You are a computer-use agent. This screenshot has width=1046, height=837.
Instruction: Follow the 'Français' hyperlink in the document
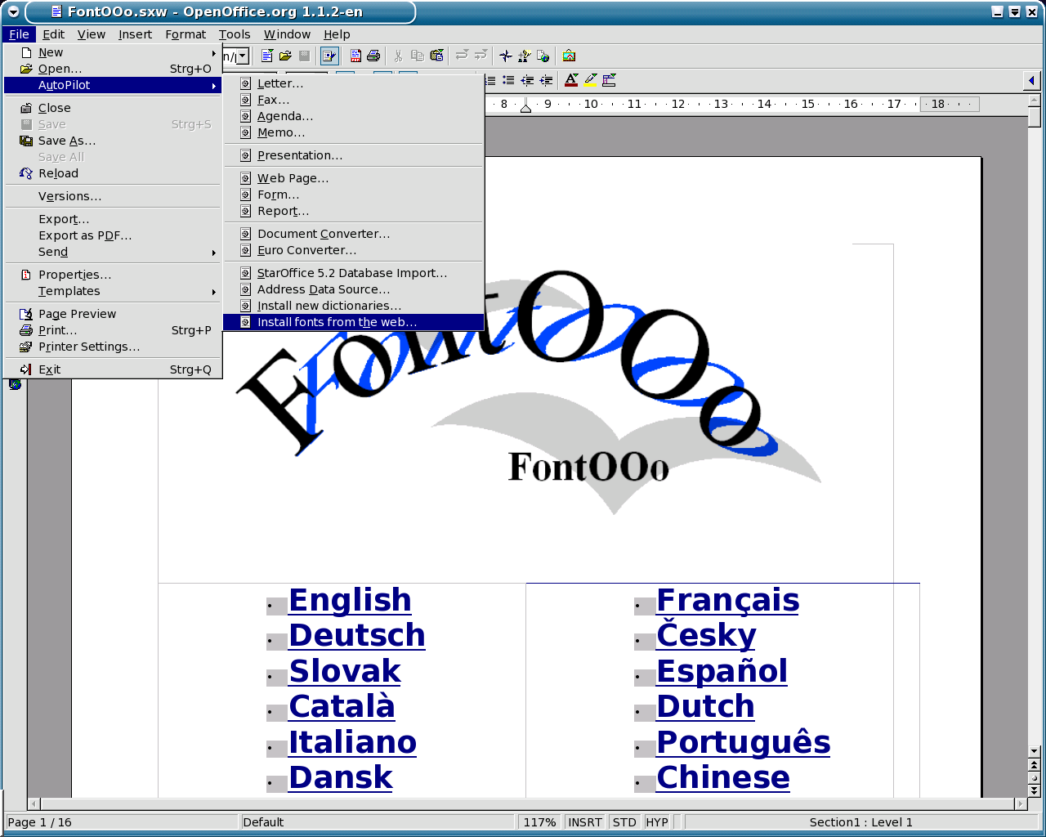727,600
